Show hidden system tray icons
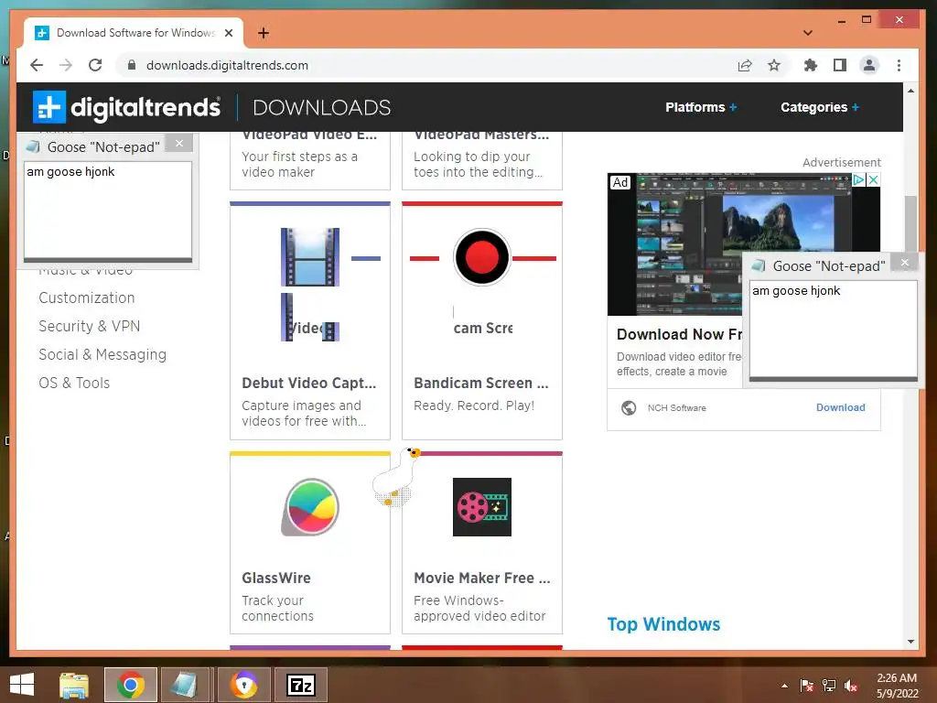This screenshot has height=703, width=937. pyautogui.click(x=784, y=686)
